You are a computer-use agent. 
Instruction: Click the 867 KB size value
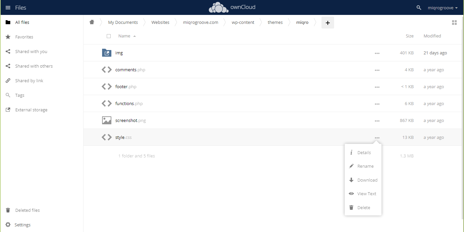point(407,121)
